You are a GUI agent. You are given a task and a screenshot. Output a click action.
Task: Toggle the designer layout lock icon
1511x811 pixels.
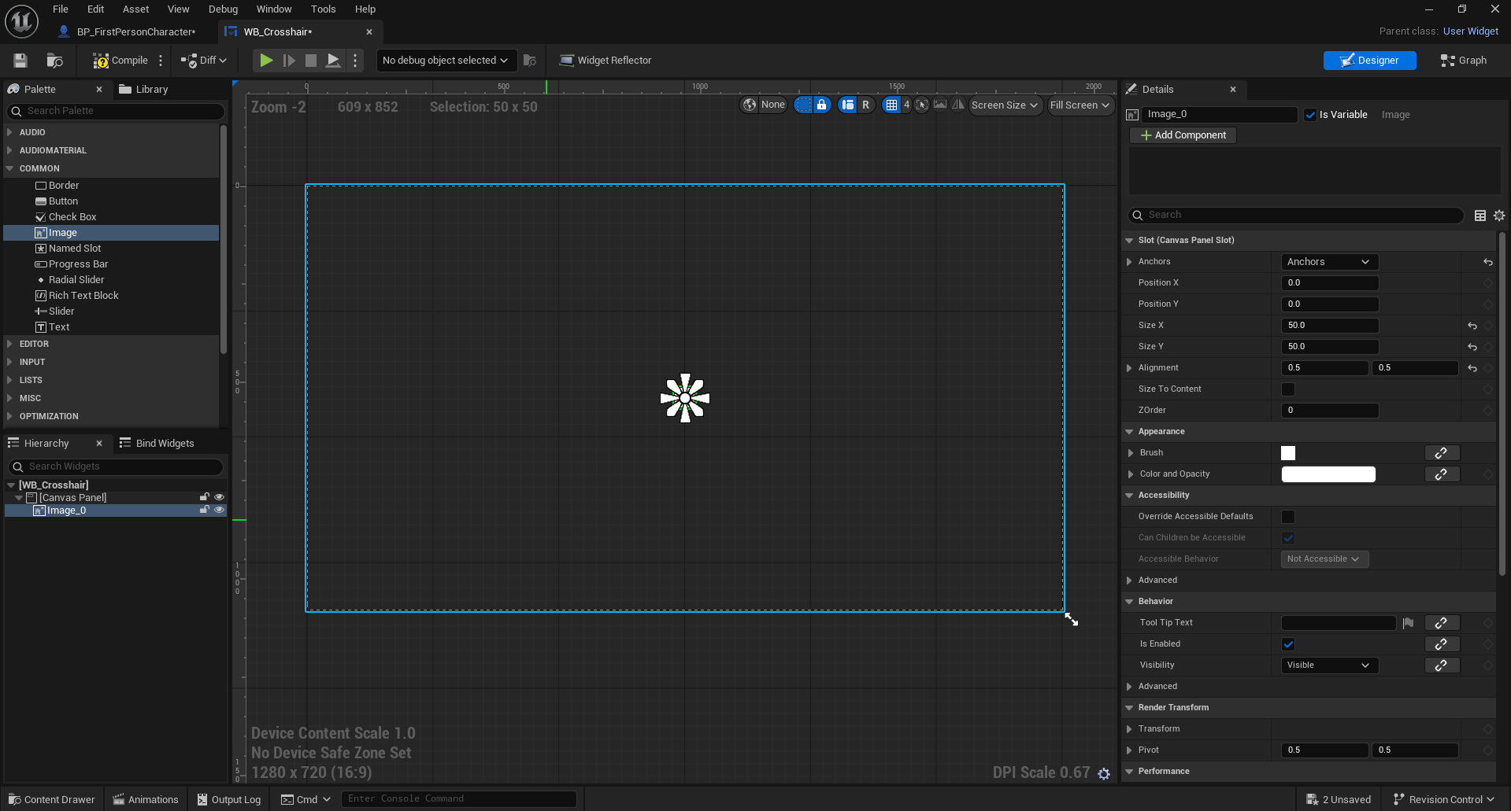coord(821,105)
